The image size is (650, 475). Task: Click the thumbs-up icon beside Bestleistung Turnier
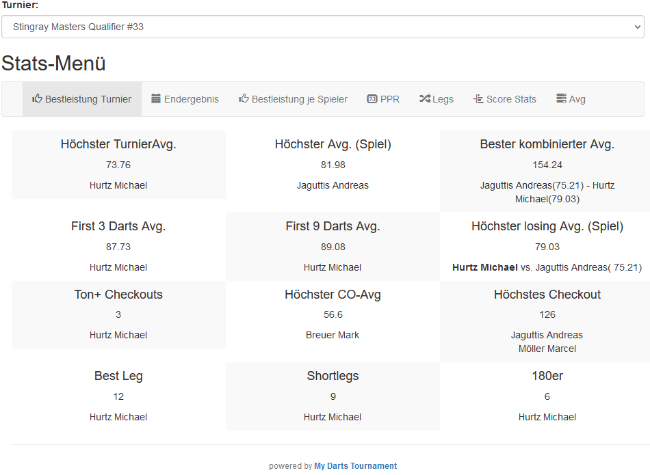(37, 99)
